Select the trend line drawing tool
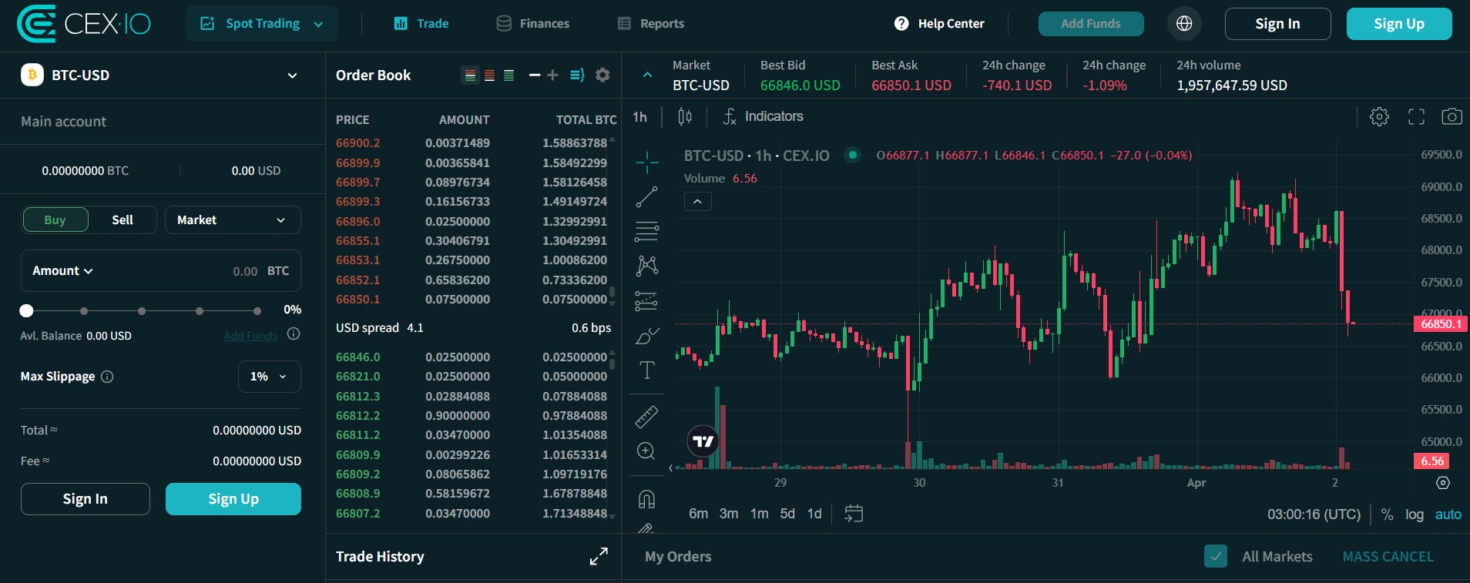This screenshot has height=583, width=1470. point(647,196)
